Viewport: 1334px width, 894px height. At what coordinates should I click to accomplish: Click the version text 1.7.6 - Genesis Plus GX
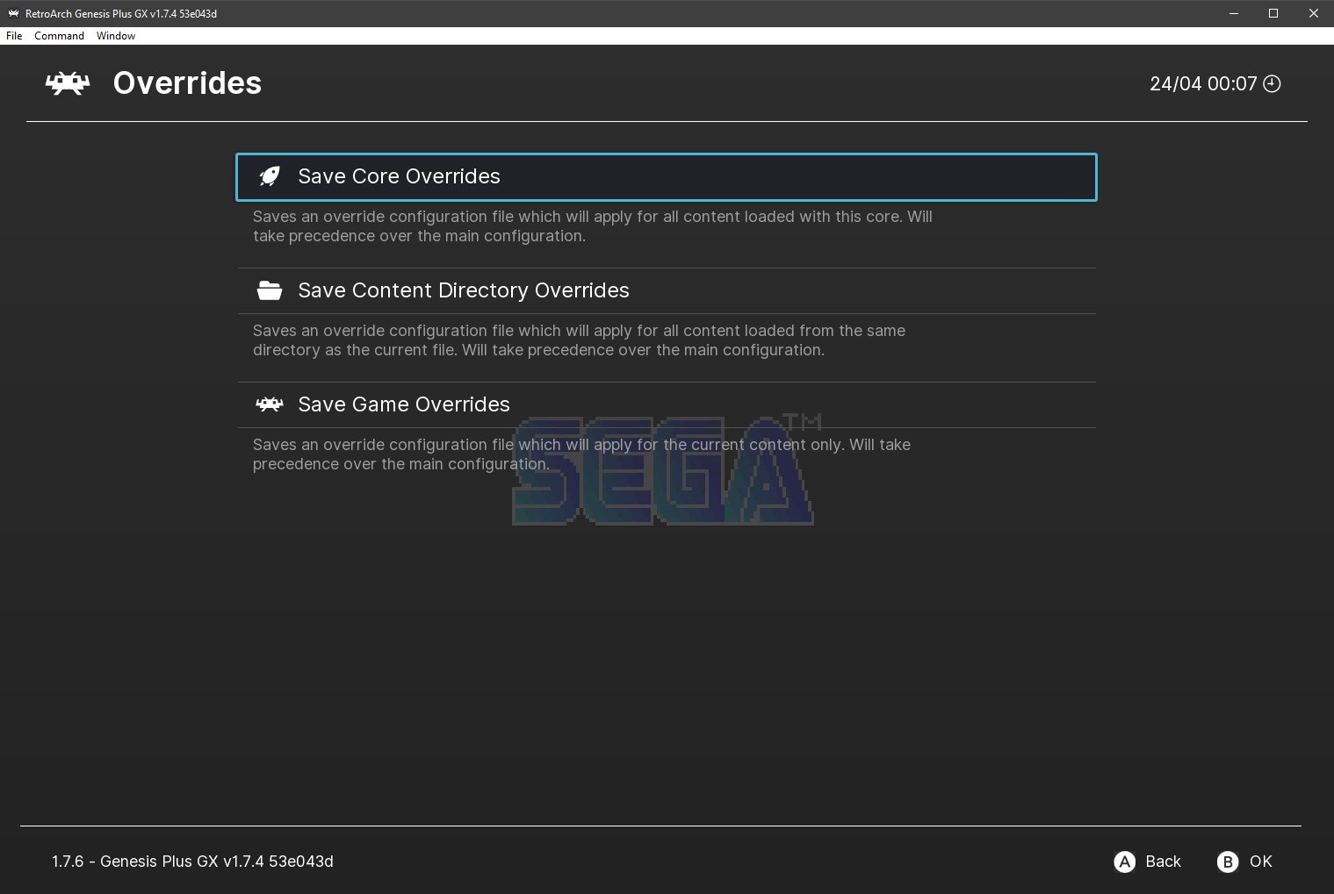click(x=192, y=862)
